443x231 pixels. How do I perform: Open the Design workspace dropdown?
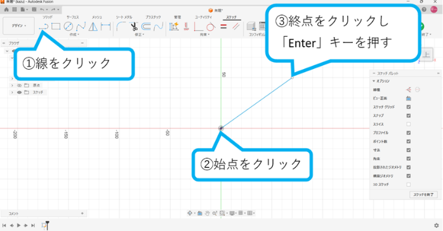(18, 26)
